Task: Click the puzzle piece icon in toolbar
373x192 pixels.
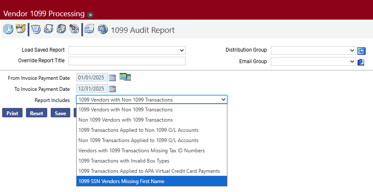Action: [x=103, y=30]
